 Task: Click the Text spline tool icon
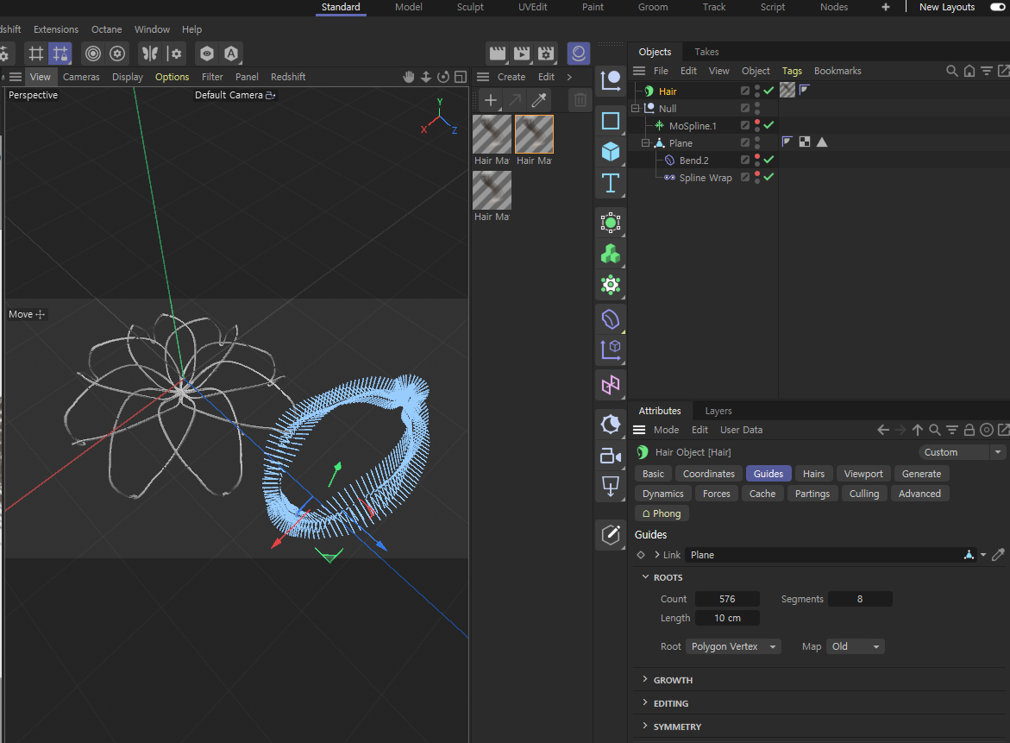[x=611, y=183]
